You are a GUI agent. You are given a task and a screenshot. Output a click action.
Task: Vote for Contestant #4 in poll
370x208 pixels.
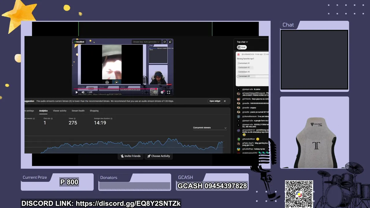pos(252,76)
